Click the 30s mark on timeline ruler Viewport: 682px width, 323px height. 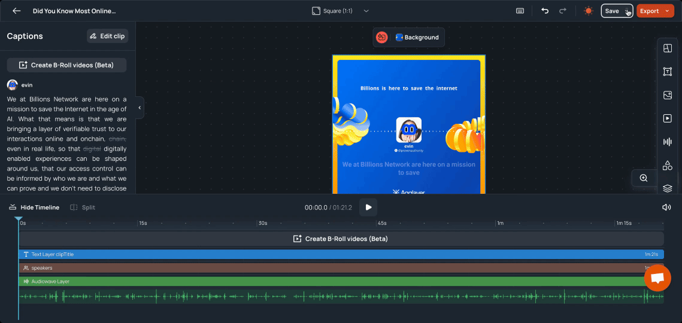[x=262, y=223]
